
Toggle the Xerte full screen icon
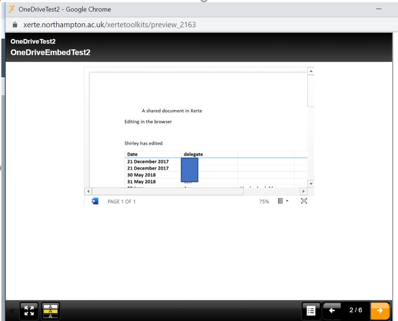29,311
